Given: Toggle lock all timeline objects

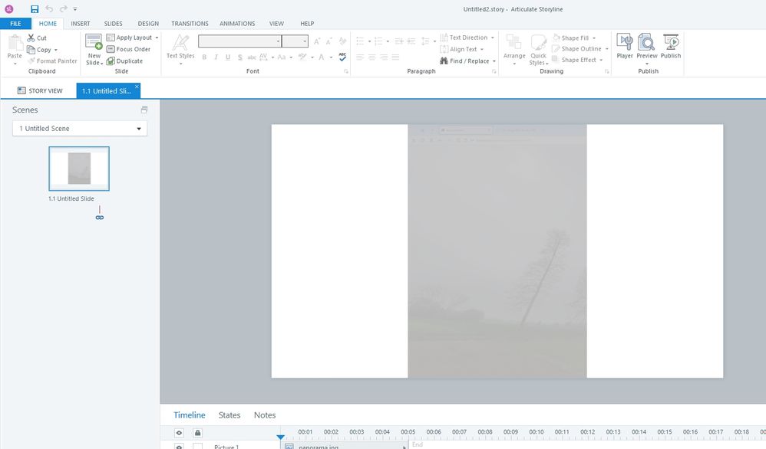Looking at the screenshot, I should click(x=197, y=433).
